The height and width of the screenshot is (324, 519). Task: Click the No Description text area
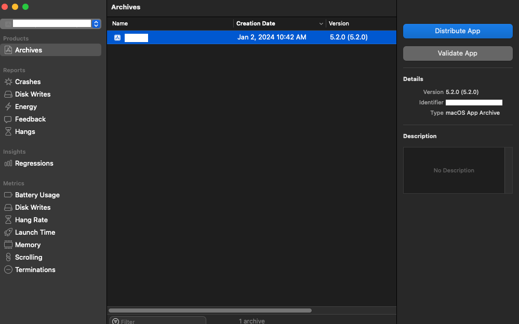point(454,170)
